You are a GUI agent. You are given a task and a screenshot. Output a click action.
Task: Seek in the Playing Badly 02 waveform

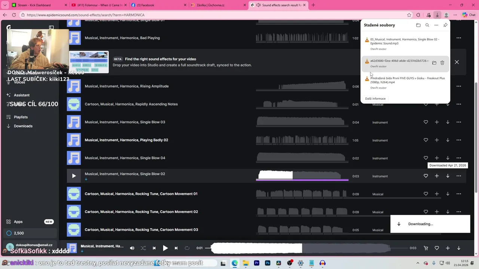click(x=302, y=140)
